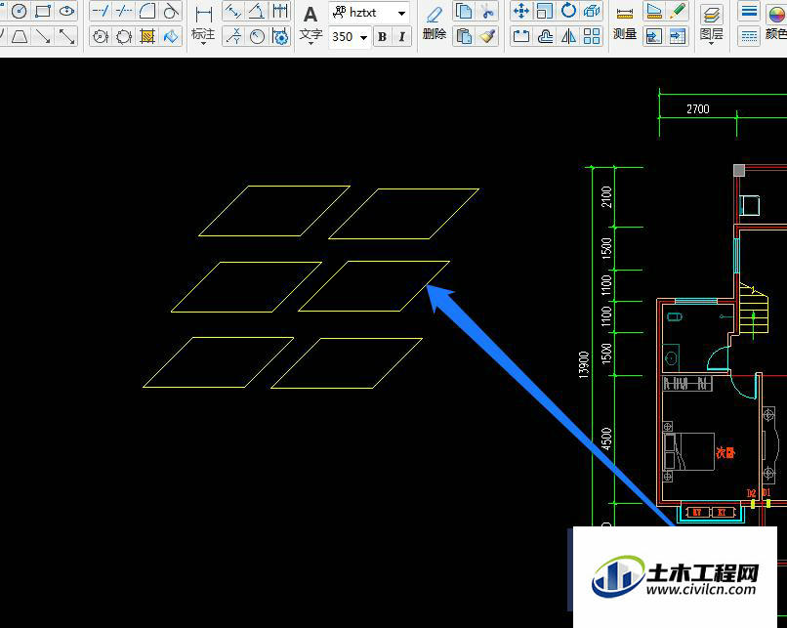Click the 2100 dimension text
Image resolution: width=787 pixels, height=628 pixels.
(606, 196)
